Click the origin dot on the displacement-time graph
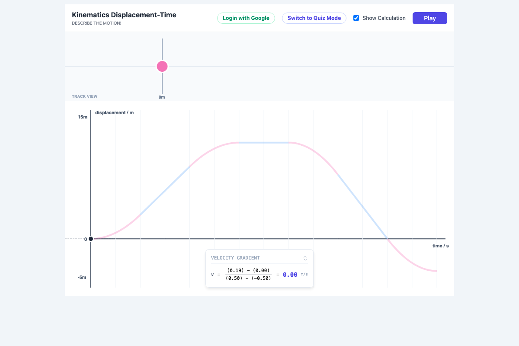 [91, 238]
